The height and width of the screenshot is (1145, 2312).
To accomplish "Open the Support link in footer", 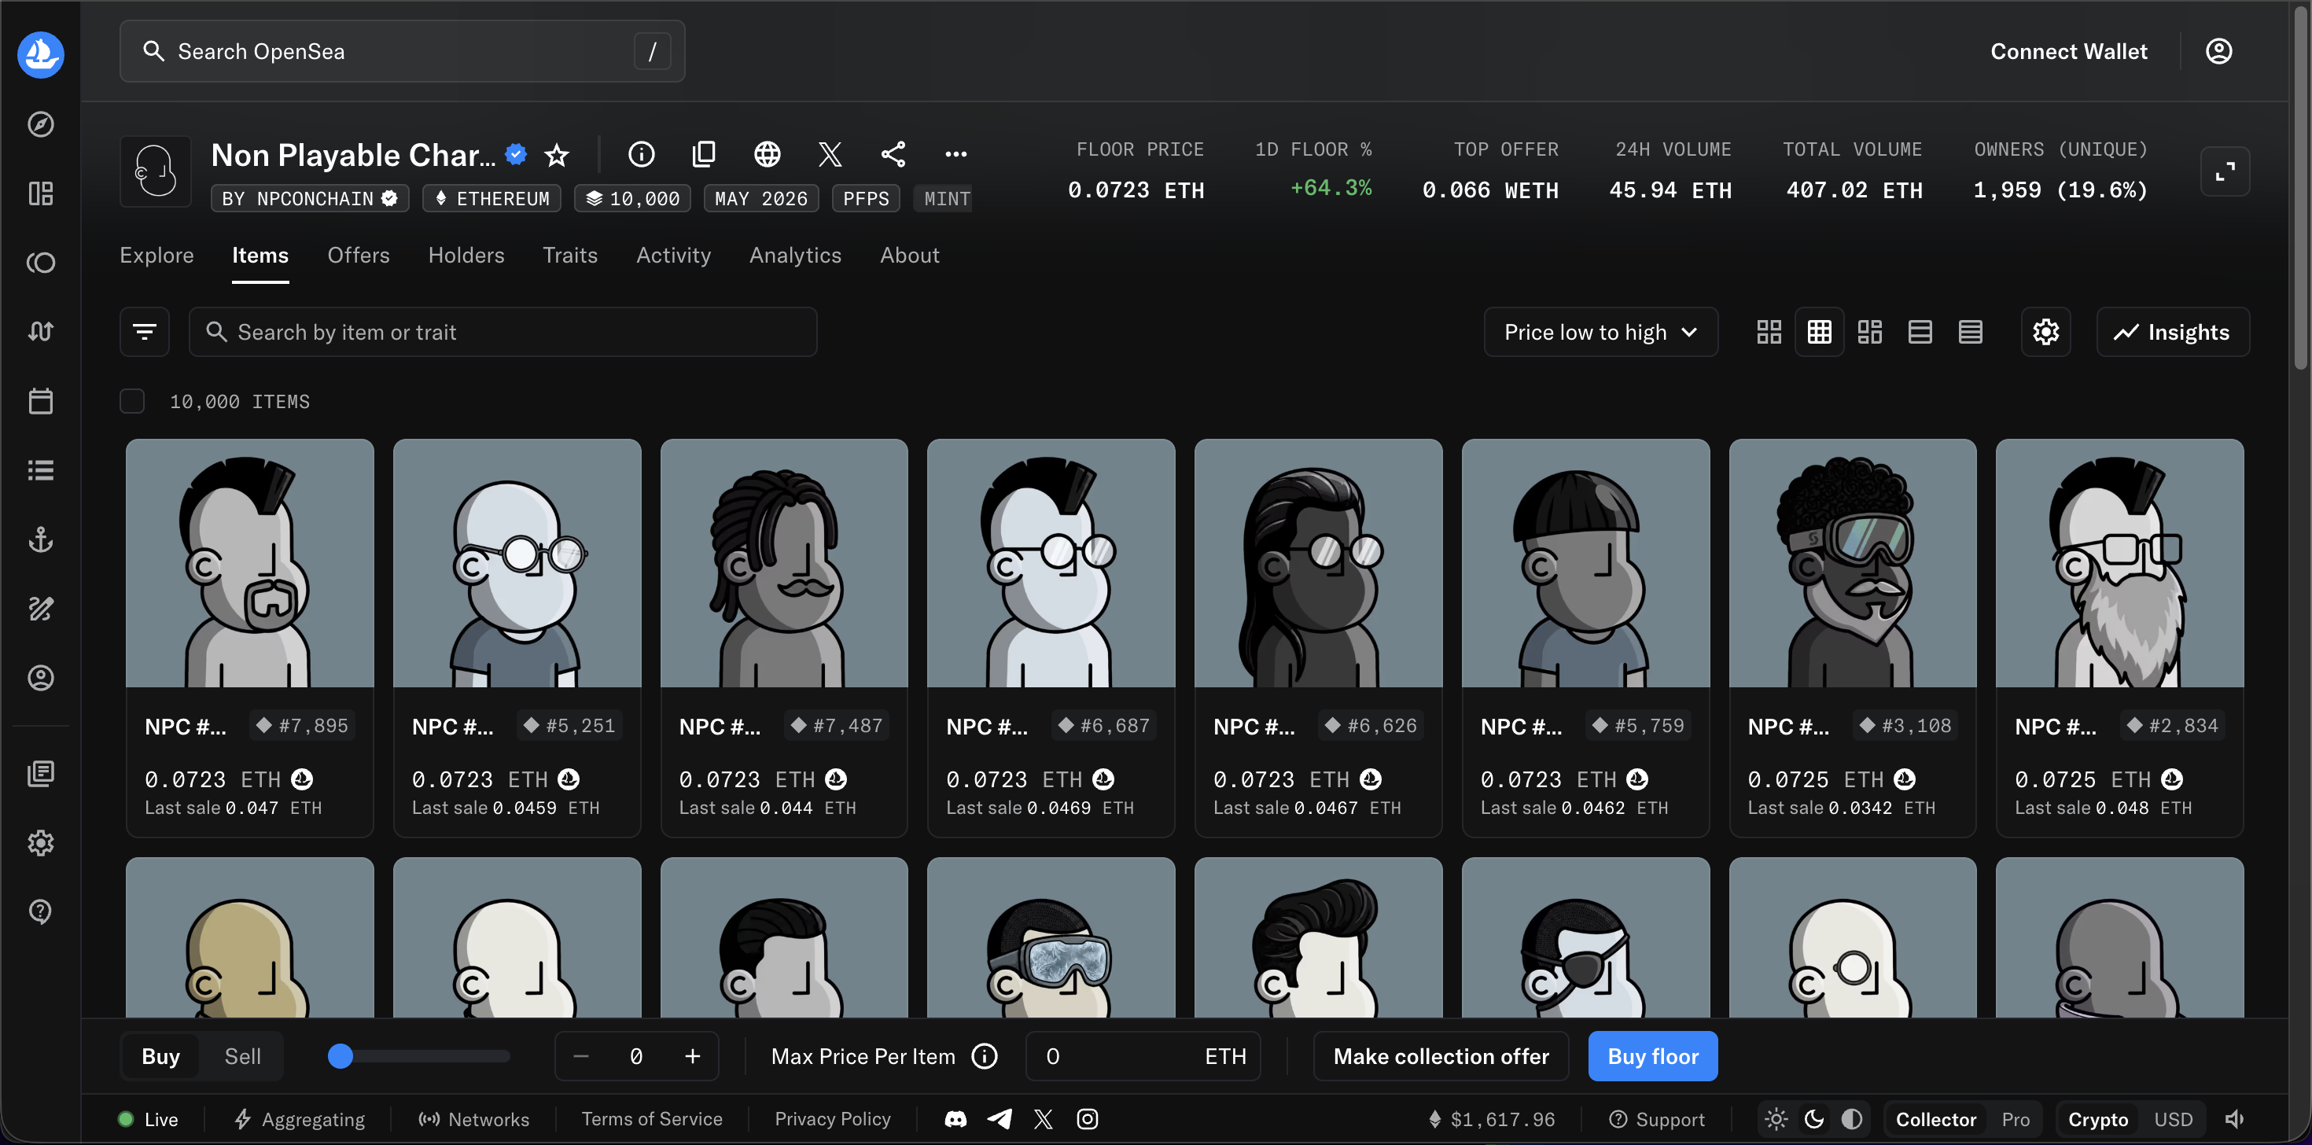I will [1657, 1119].
